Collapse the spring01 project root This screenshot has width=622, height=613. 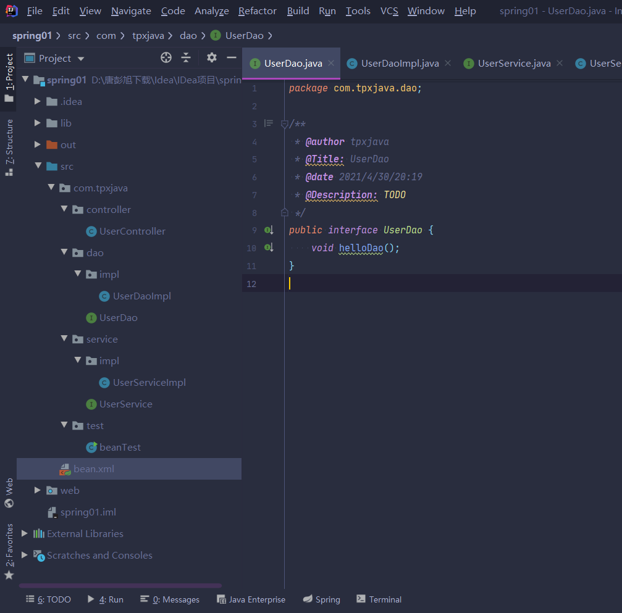tap(25, 79)
